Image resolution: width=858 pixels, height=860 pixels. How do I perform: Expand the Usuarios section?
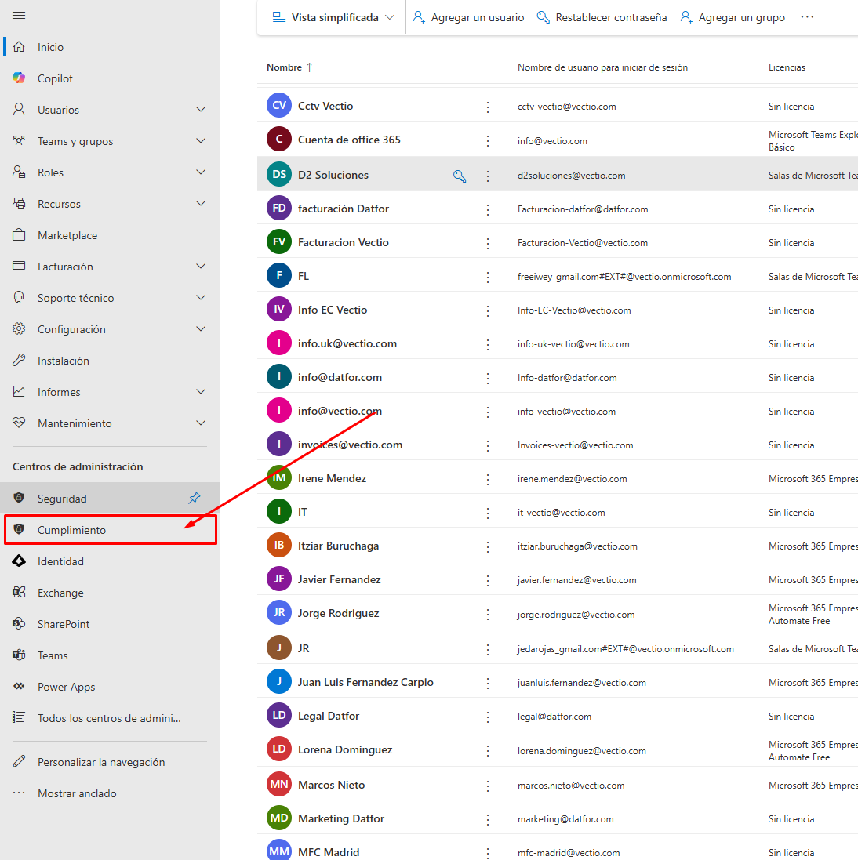201,110
